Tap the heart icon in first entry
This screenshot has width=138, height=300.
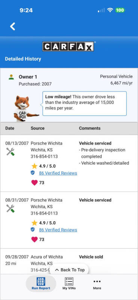34,183
